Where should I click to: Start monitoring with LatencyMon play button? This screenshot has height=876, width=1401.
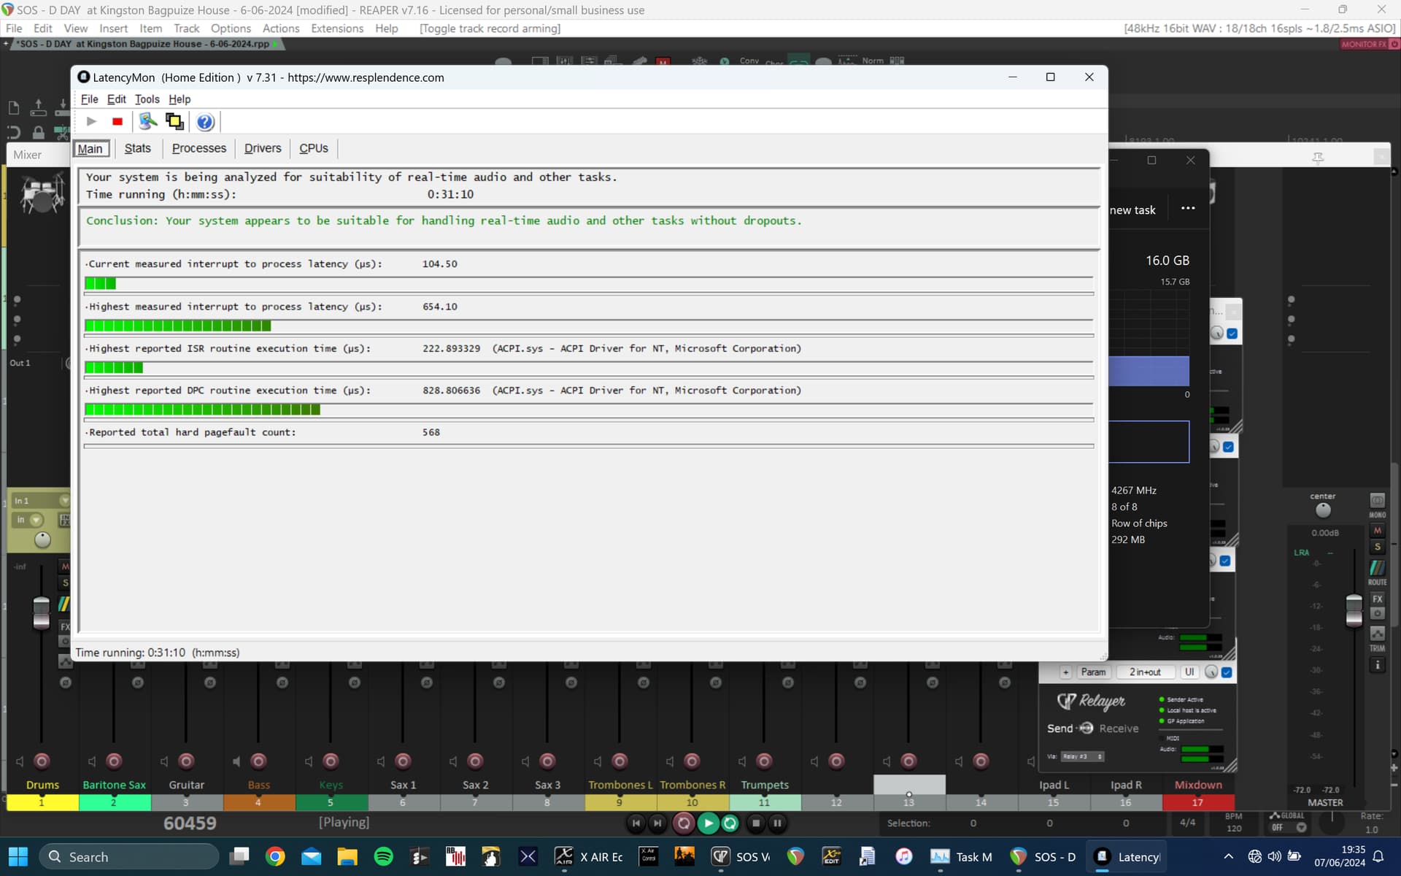point(91,121)
